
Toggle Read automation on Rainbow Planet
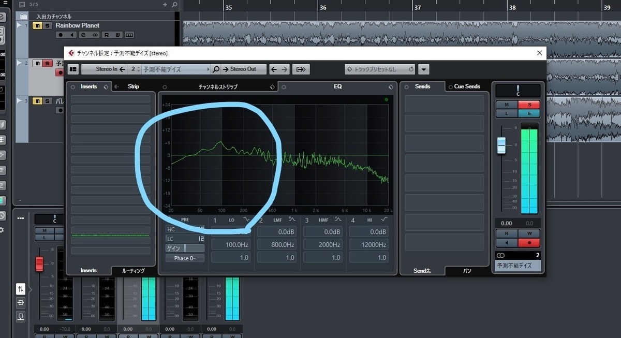point(106,35)
